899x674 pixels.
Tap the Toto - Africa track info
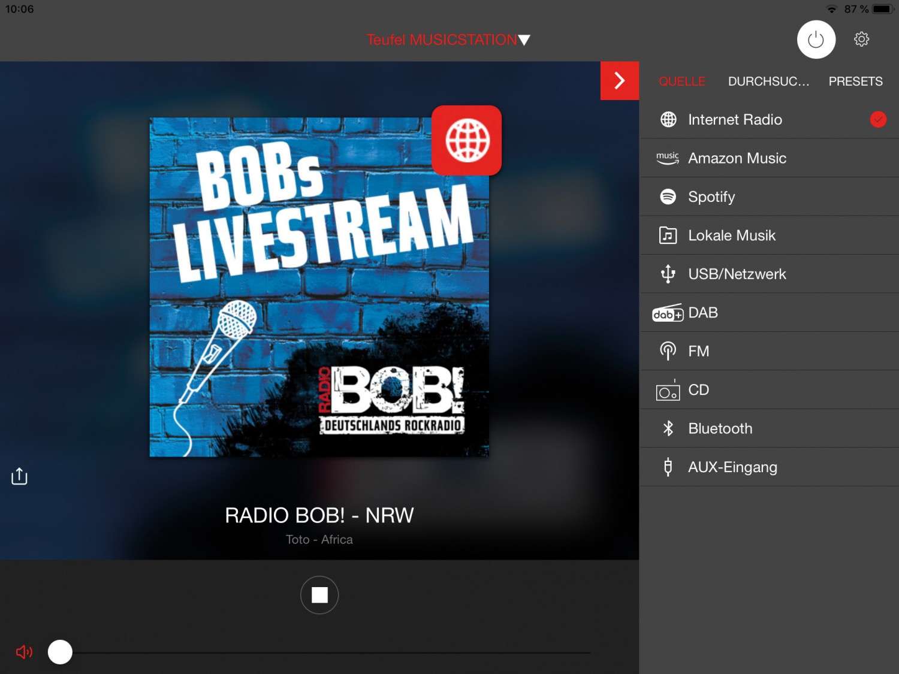pyautogui.click(x=319, y=540)
